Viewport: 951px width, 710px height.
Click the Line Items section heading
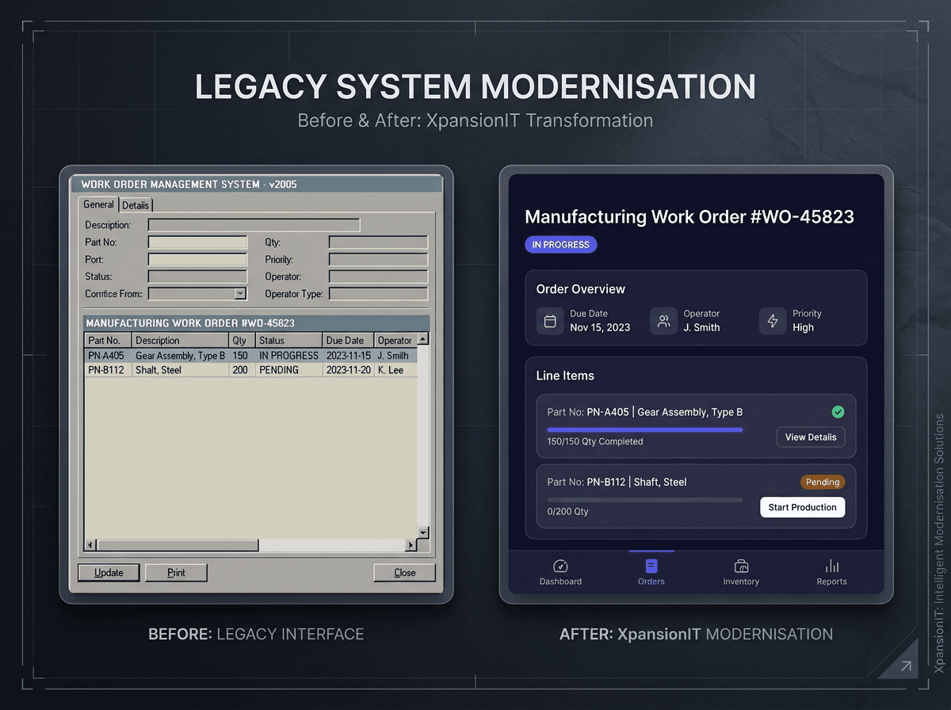coord(565,376)
